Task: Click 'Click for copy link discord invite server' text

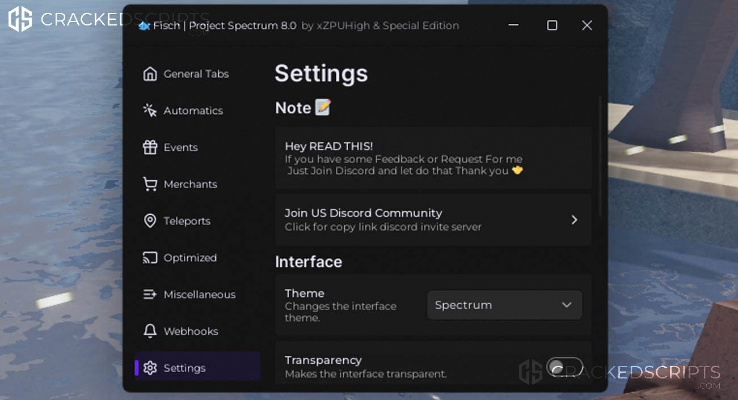Action: (x=383, y=227)
